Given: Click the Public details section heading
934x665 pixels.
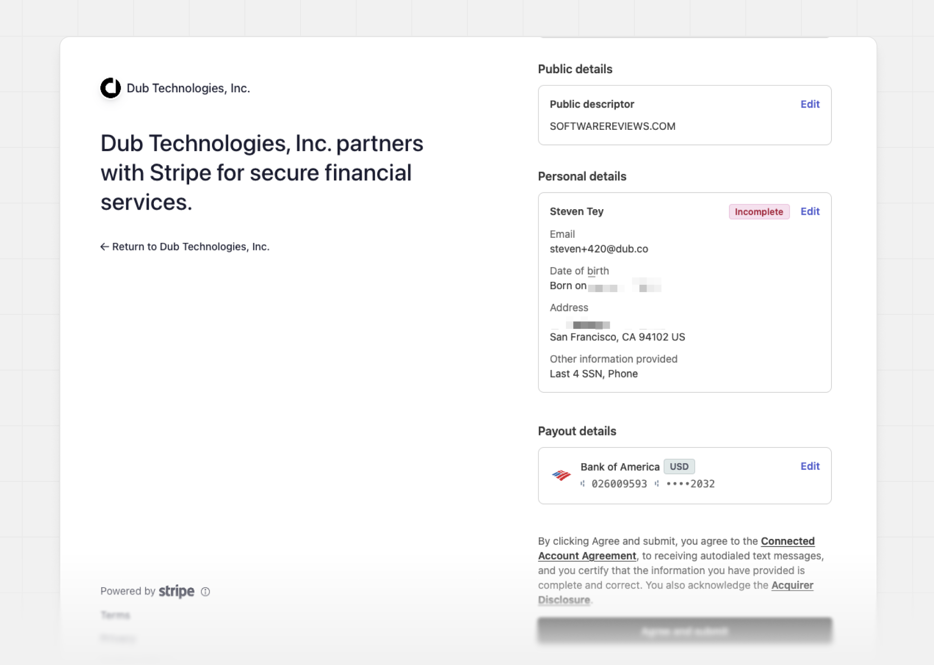Looking at the screenshot, I should (575, 69).
